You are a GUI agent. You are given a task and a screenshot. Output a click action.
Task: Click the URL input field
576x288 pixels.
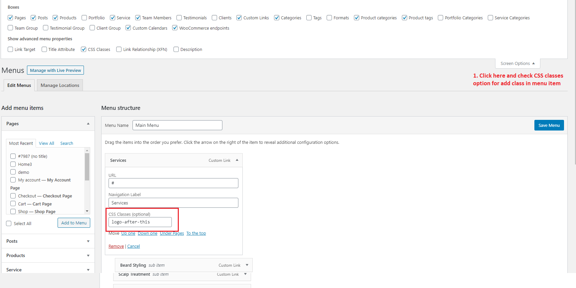point(173,183)
